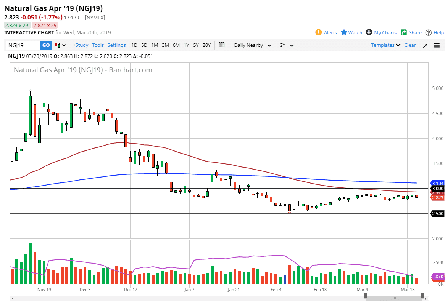Open the Settings link
This screenshot has height=304, width=445.
(x=116, y=45)
